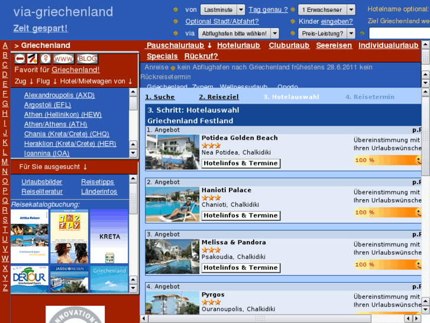Click catalog panel scroll down arrow
The height and width of the screenshot is (323, 430).
click(133, 288)
